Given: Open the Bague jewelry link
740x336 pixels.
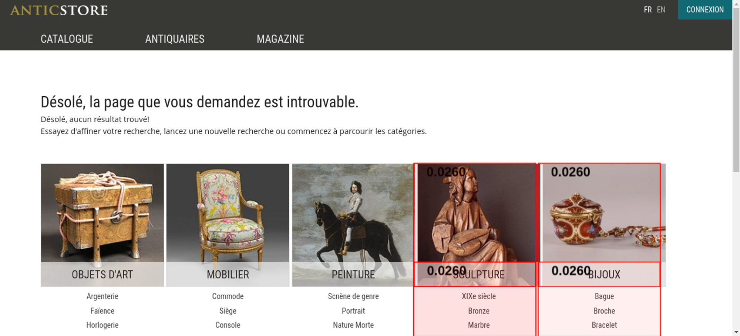Looking at the screenshot, I should click(x=604, y=296).
